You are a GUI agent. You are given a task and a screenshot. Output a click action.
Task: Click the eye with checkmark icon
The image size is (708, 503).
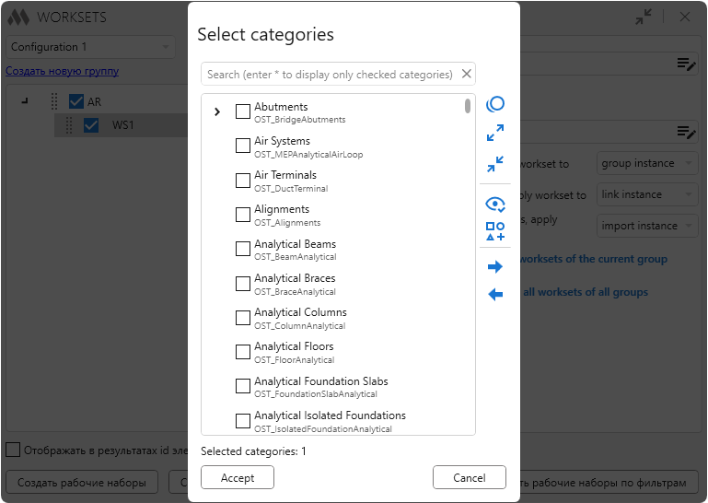(495, 205)
